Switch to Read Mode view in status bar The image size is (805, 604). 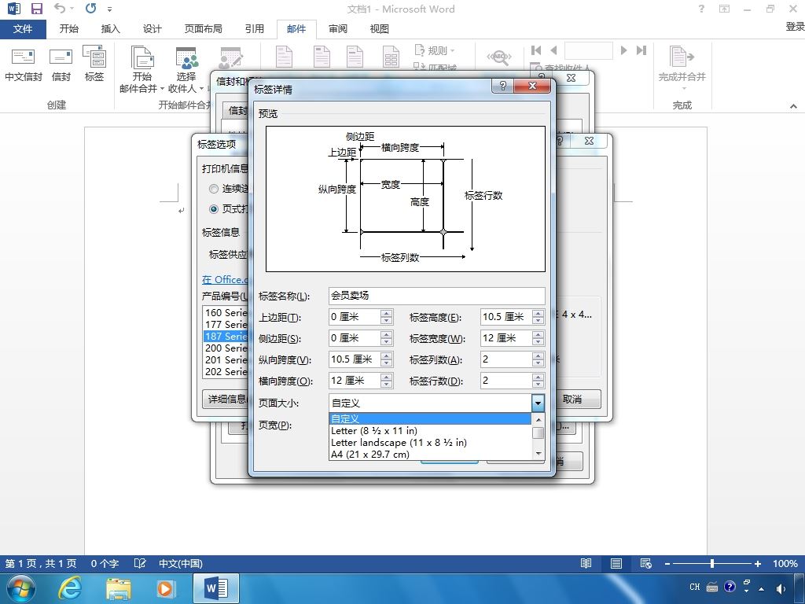586,563
